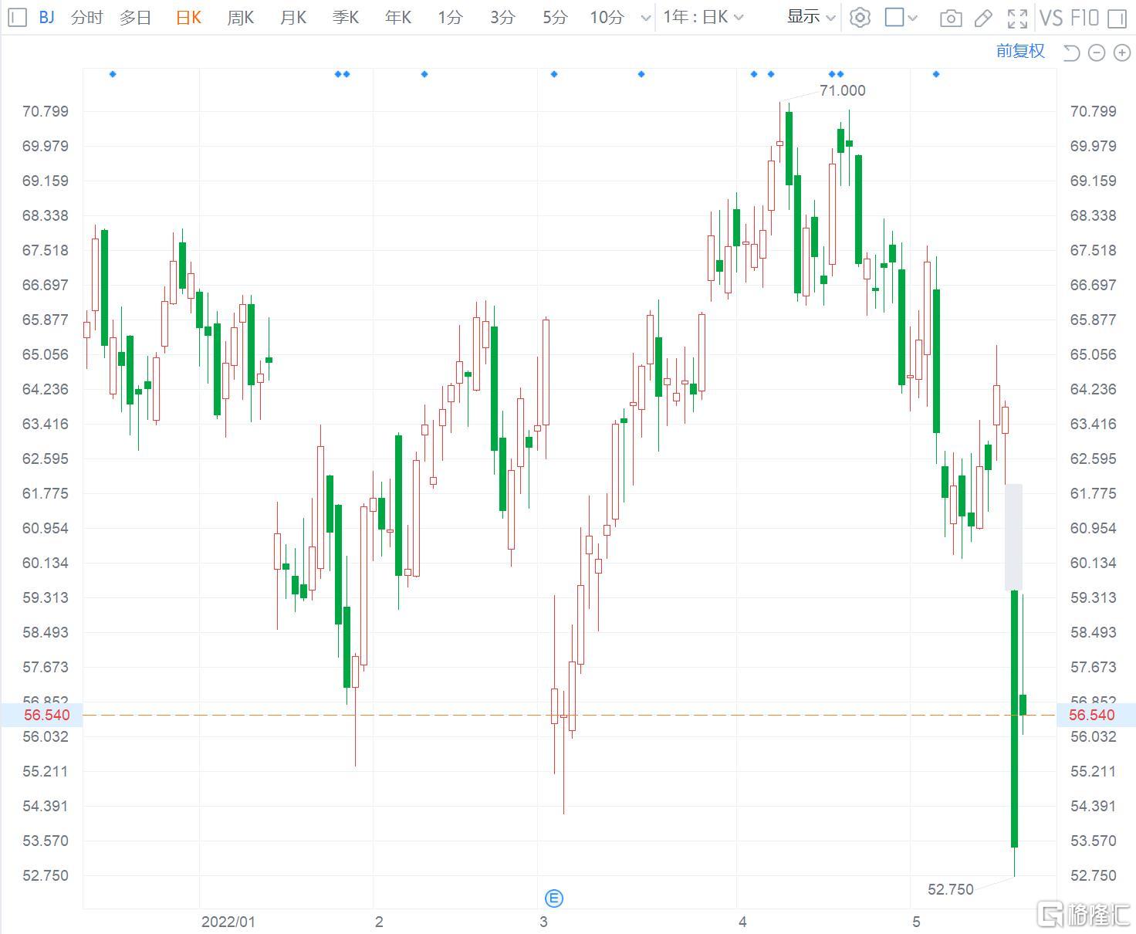Zoom in chart with plus icon
This screenshot has width=1136, height=934.
point(1121,52)
